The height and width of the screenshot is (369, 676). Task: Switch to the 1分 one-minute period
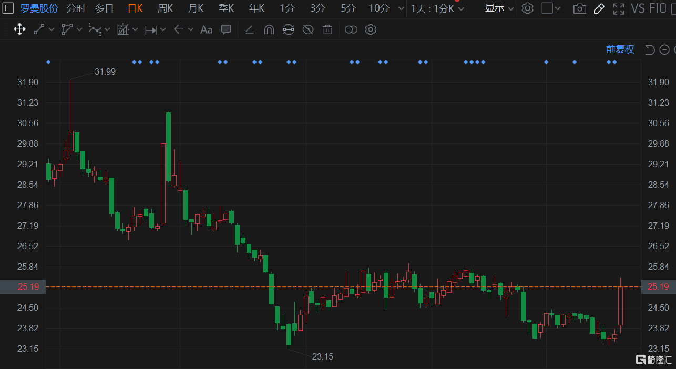click(287, 8)
